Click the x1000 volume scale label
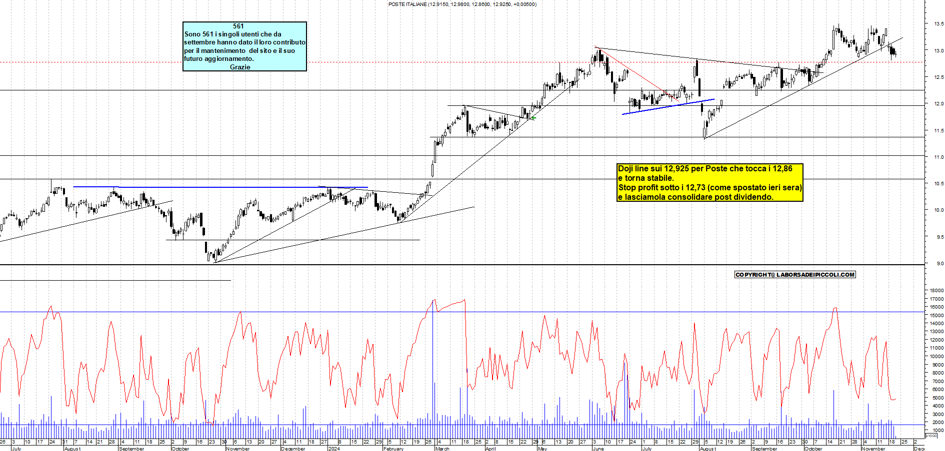945x451 pixels. click(931, 436)
